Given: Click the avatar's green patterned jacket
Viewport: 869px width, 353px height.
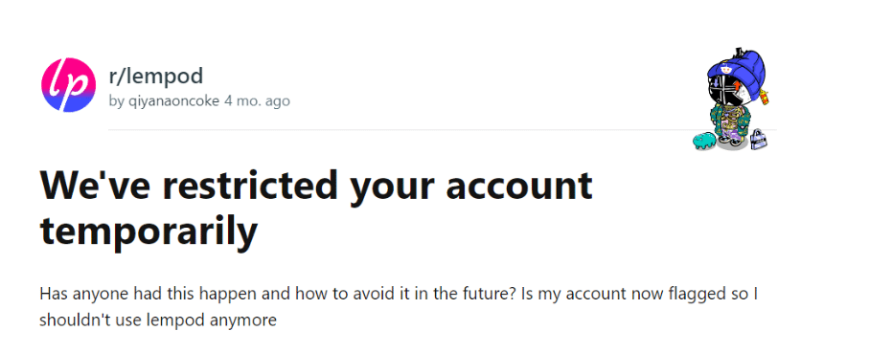Looking at the screenshot, I should (x=730, y=121).
